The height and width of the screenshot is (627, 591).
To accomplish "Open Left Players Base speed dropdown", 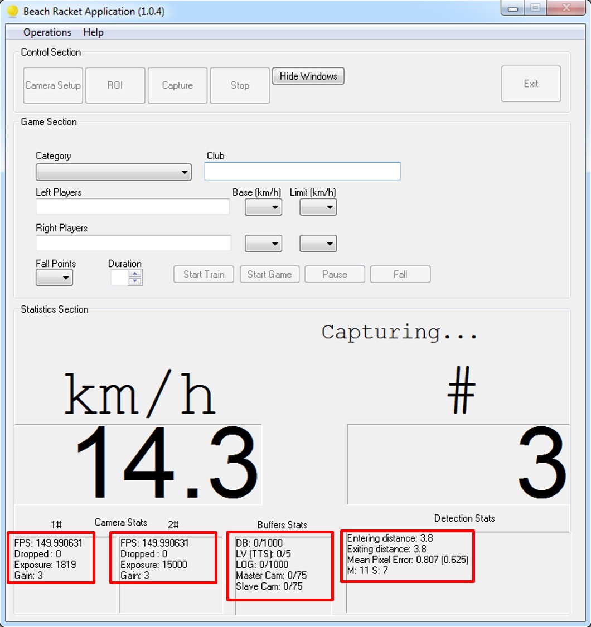I will coord(264,207).
